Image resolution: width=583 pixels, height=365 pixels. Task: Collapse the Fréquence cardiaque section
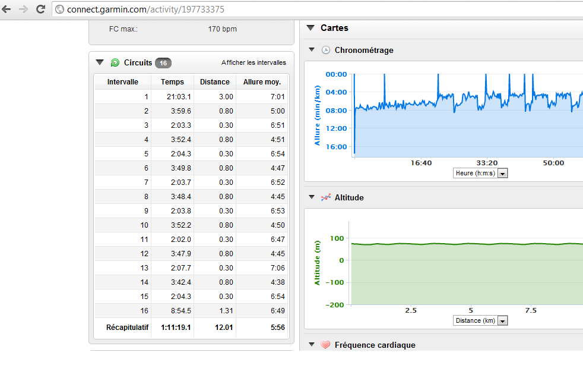[312, 345]
